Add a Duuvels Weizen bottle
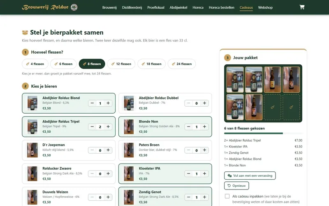Viewport: 329px width, 206px height. pos(108,197)
